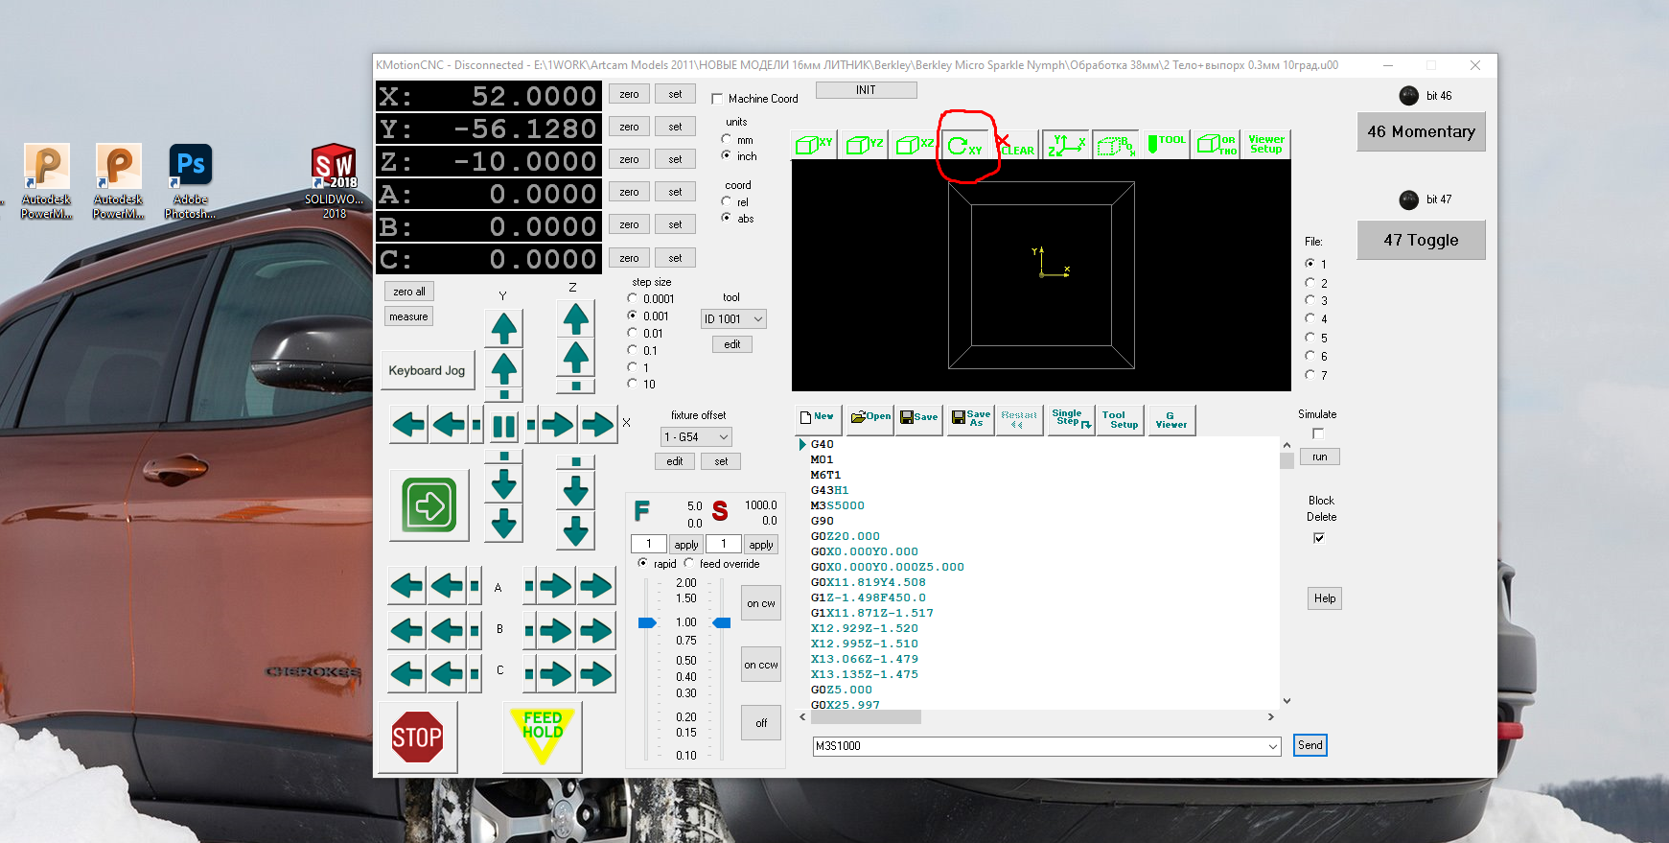The height and width of the screenshot is (843, 1669).
Task: Click the XY plane view icon
Action: (814, 145)
